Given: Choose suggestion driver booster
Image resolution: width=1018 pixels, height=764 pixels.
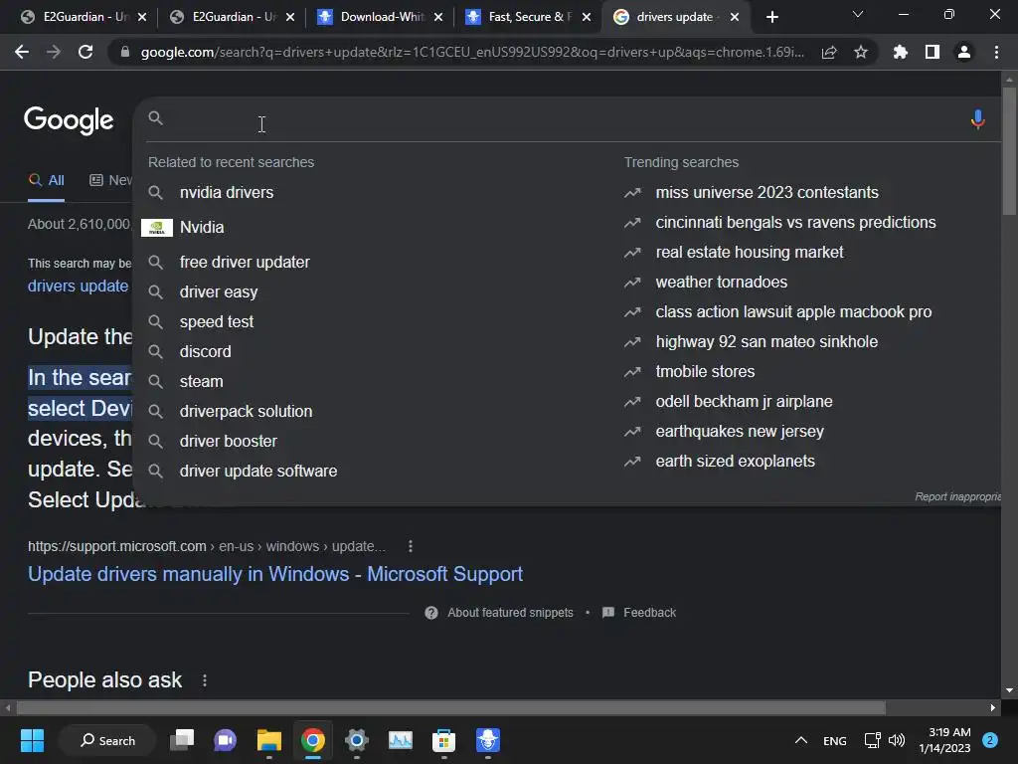Looking at the screenshot, I should coord(229,441).
